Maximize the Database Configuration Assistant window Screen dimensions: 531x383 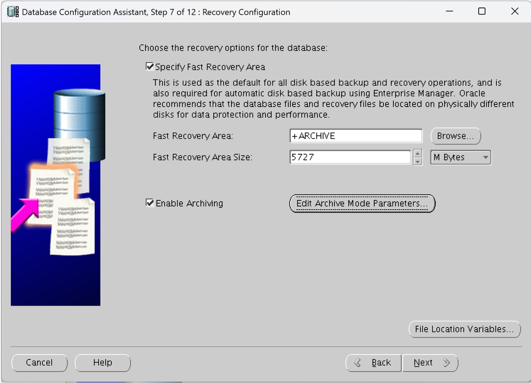(482, 12)
